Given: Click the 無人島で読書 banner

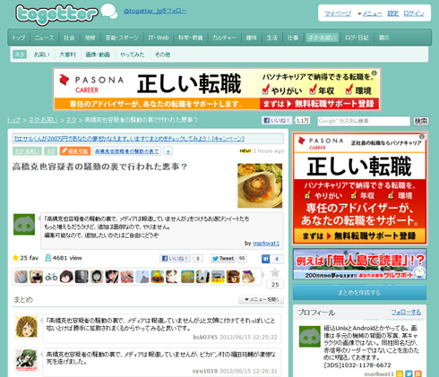Looking at the screenshot, I should point(359,264).
